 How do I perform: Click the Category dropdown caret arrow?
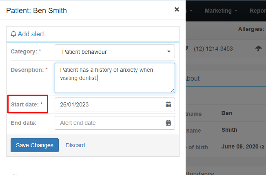tap(168, 51)
